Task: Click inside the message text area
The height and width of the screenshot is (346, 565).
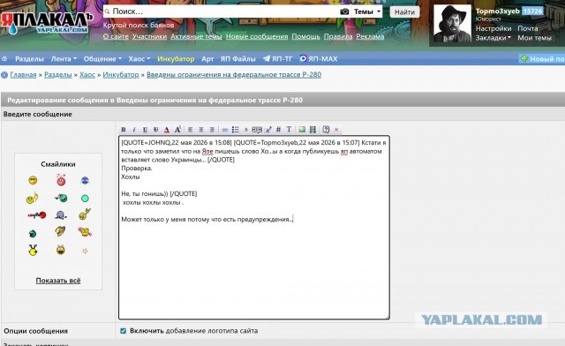Action: pos(254,228)
